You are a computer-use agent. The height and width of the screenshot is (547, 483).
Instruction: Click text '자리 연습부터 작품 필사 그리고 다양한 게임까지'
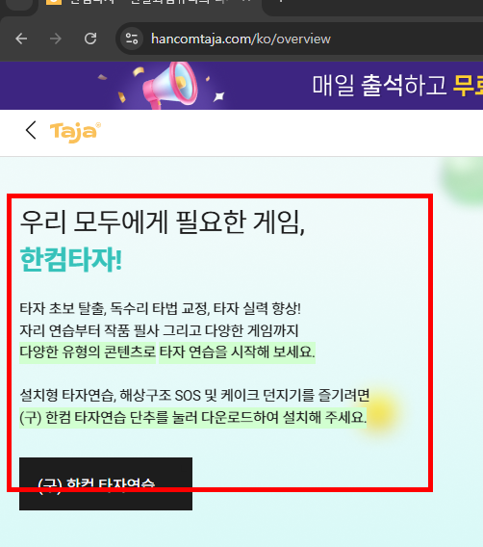(160, 330)
